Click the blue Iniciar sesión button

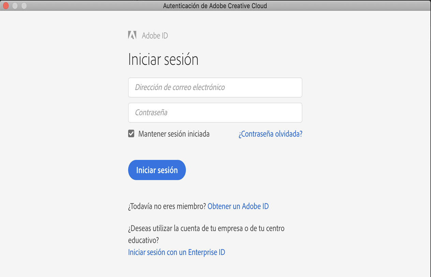[x=157, y=170]
